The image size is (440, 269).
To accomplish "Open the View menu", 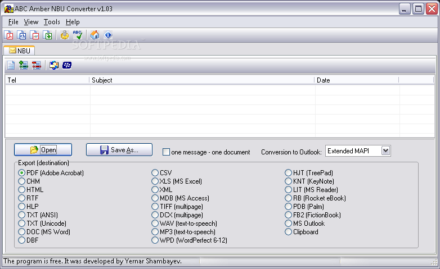I will point(31,22).
